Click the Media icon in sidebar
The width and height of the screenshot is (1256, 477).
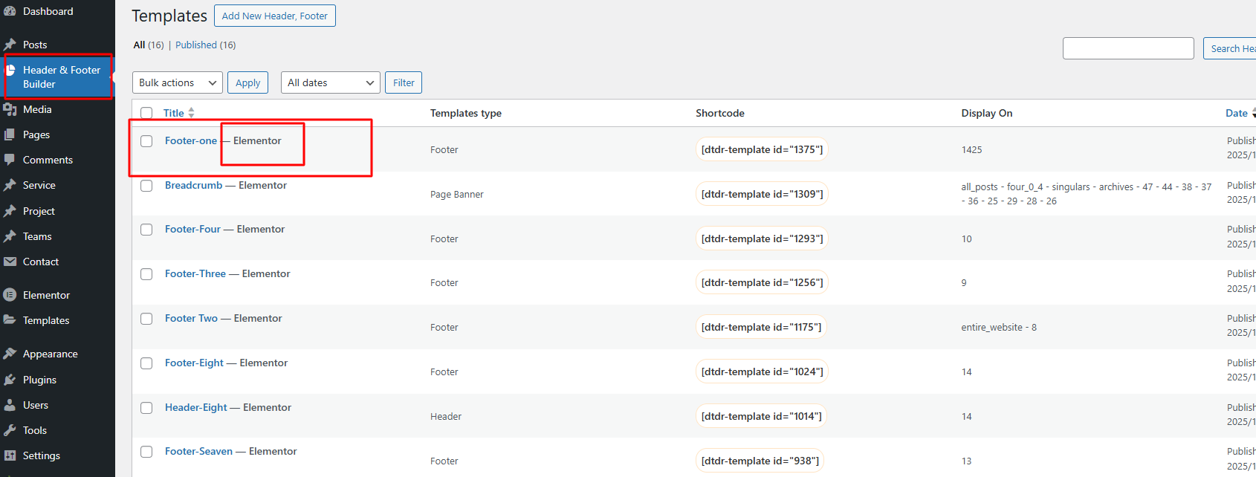coord(10,109)
